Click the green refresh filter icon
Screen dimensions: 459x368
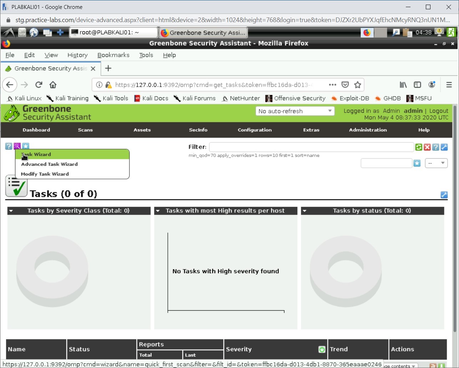coord(419,147)
